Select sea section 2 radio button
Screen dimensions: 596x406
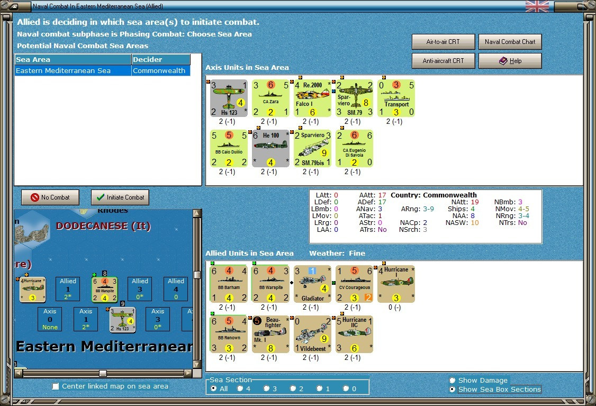click(x=293, y=389)
